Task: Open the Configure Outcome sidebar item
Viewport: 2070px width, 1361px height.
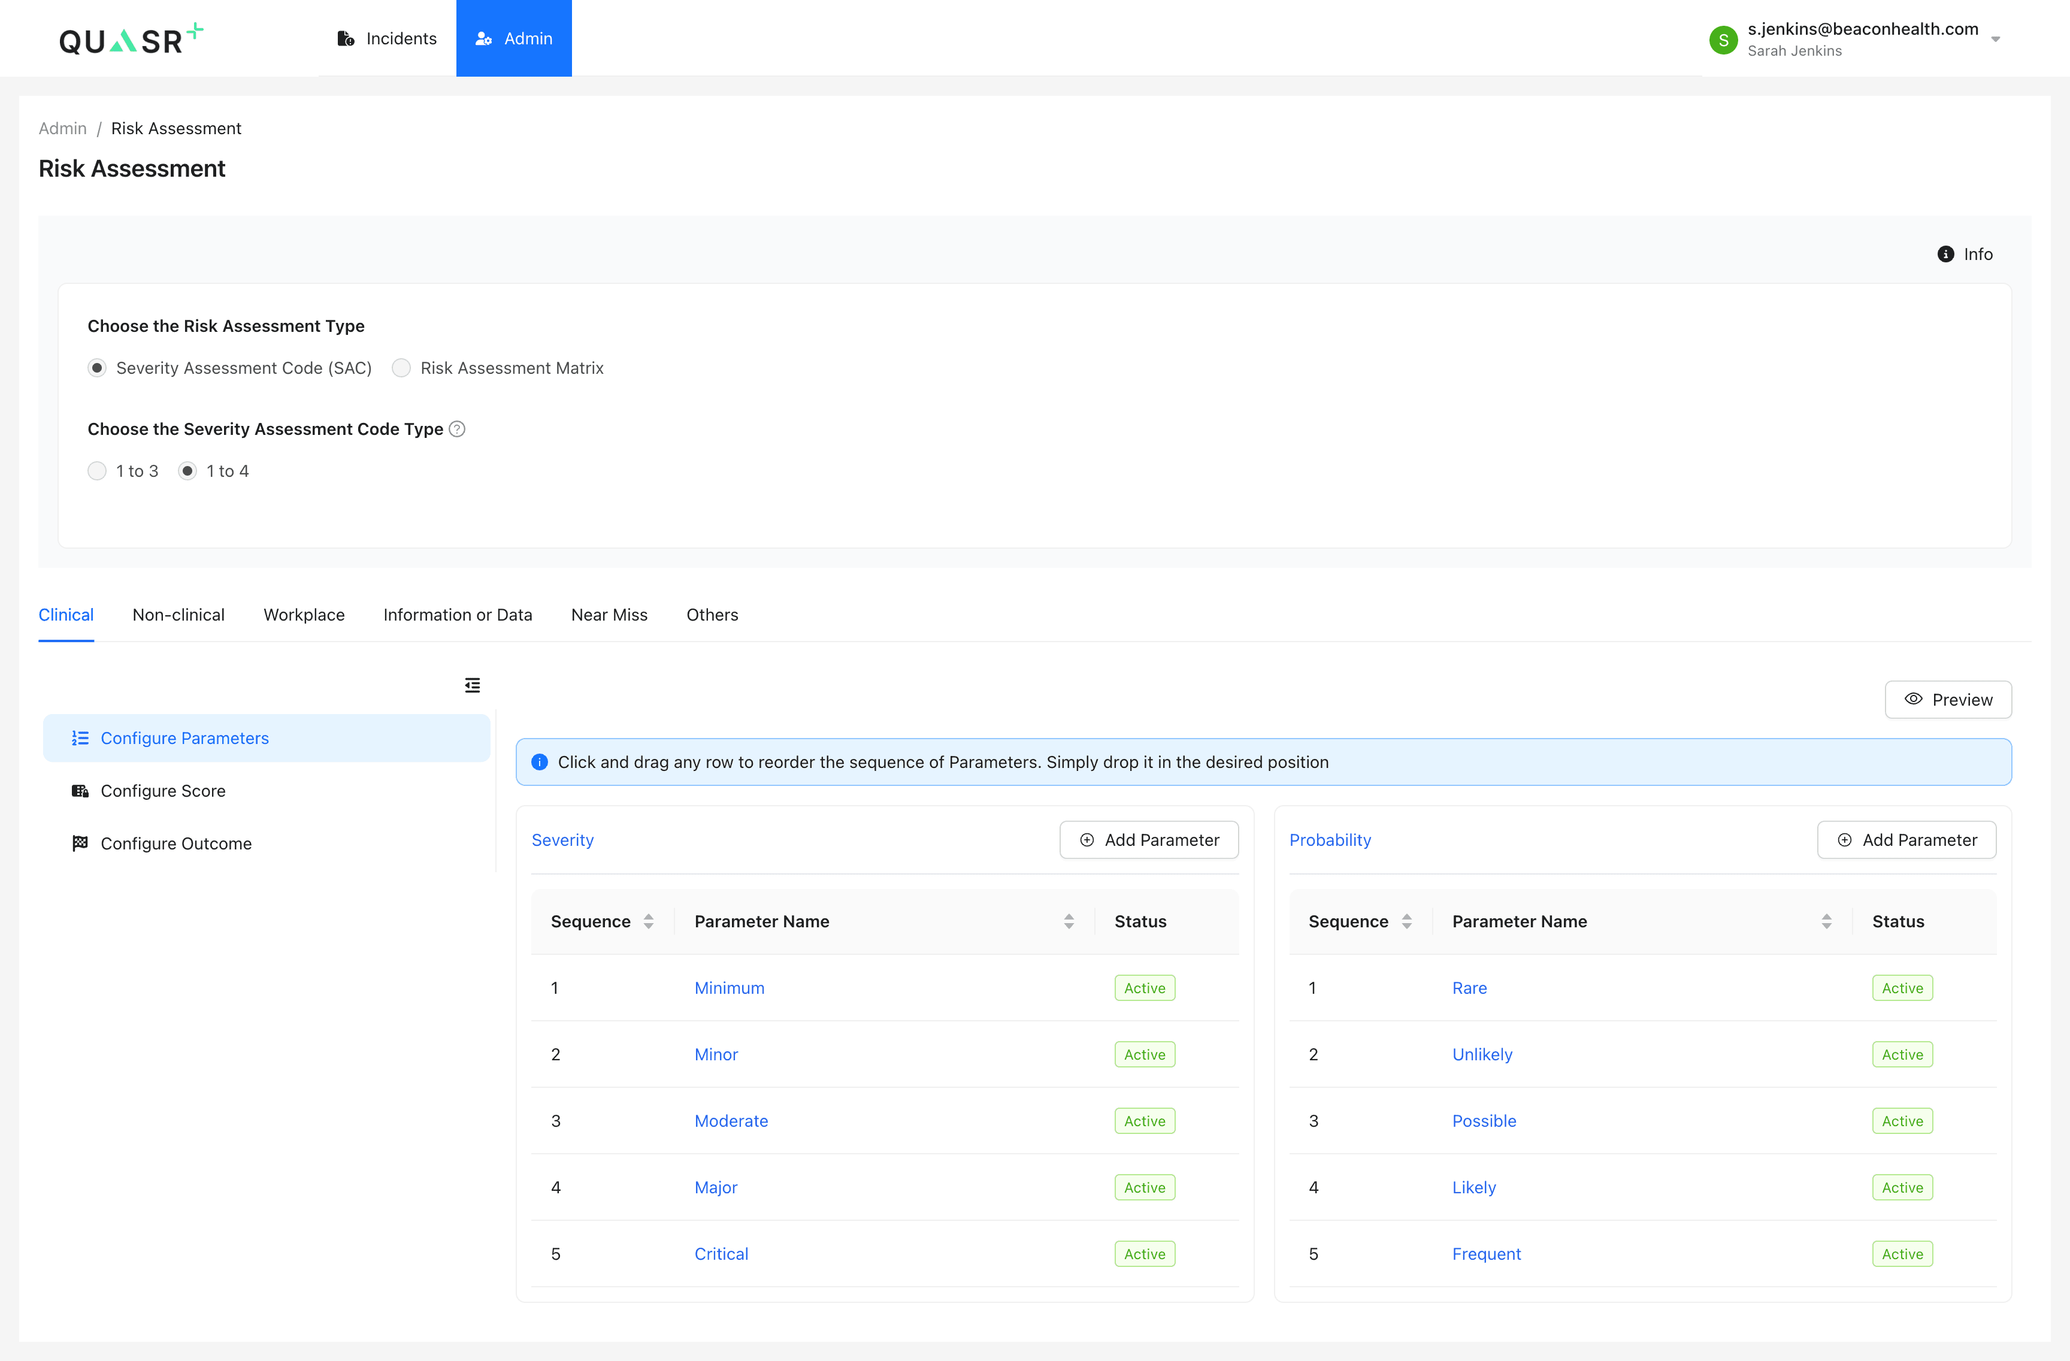Action: (x=175, y=843)
